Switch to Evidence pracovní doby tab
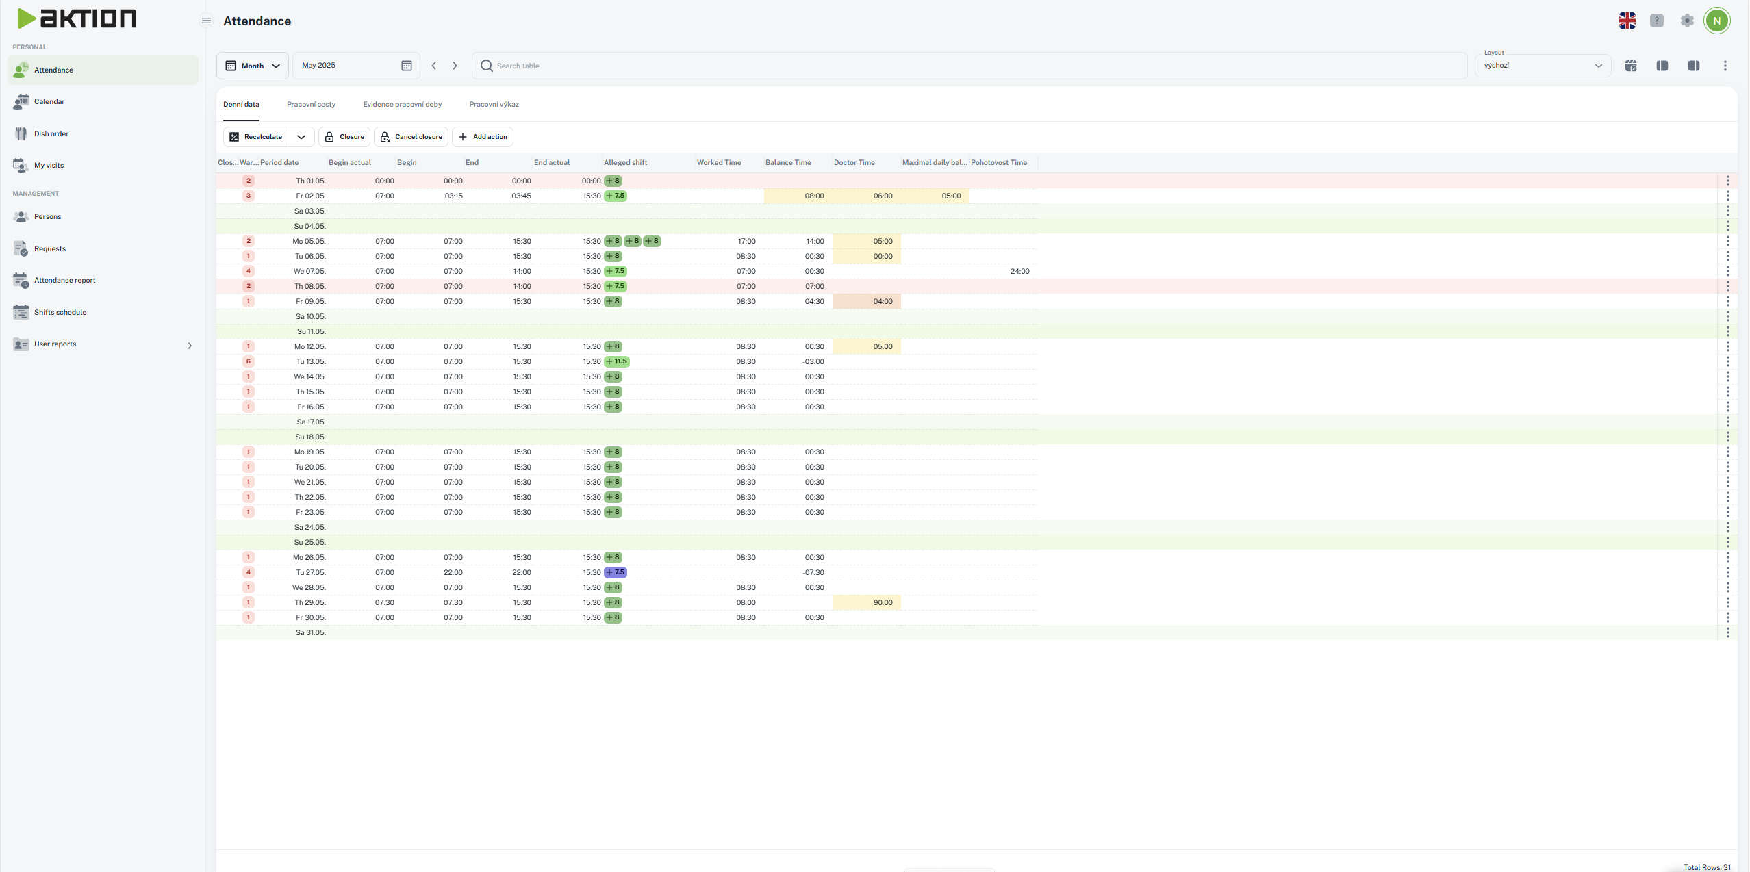The height and width of the screenshot is (872, 1750). pos(402,105)
